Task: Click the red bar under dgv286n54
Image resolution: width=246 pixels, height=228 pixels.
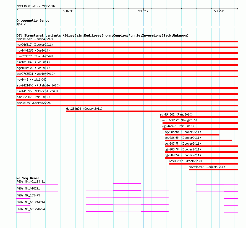Action: click(198, 140)
